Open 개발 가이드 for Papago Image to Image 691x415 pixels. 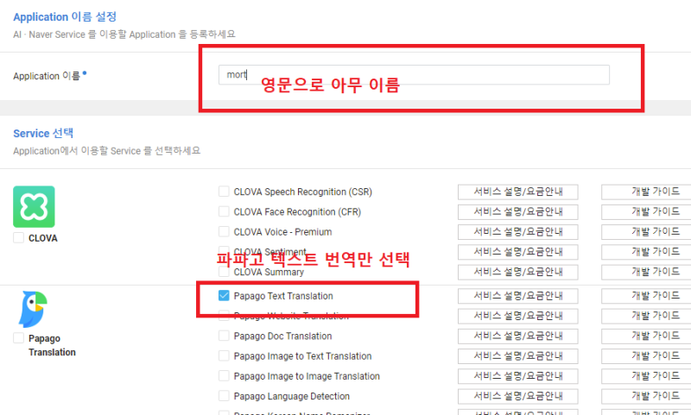646,376
